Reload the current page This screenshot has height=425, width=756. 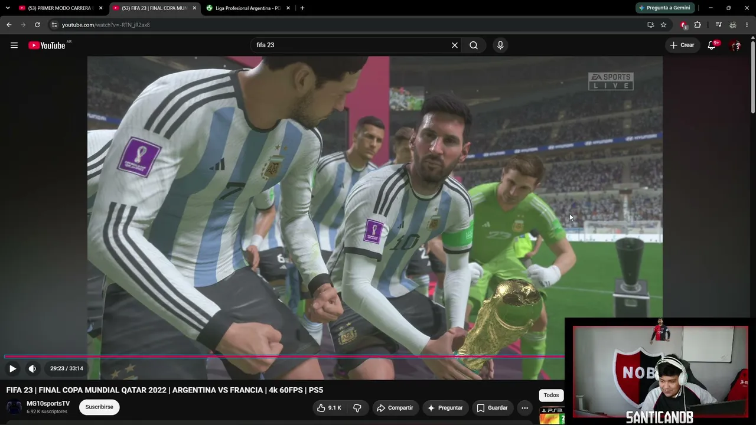point(37,25)
